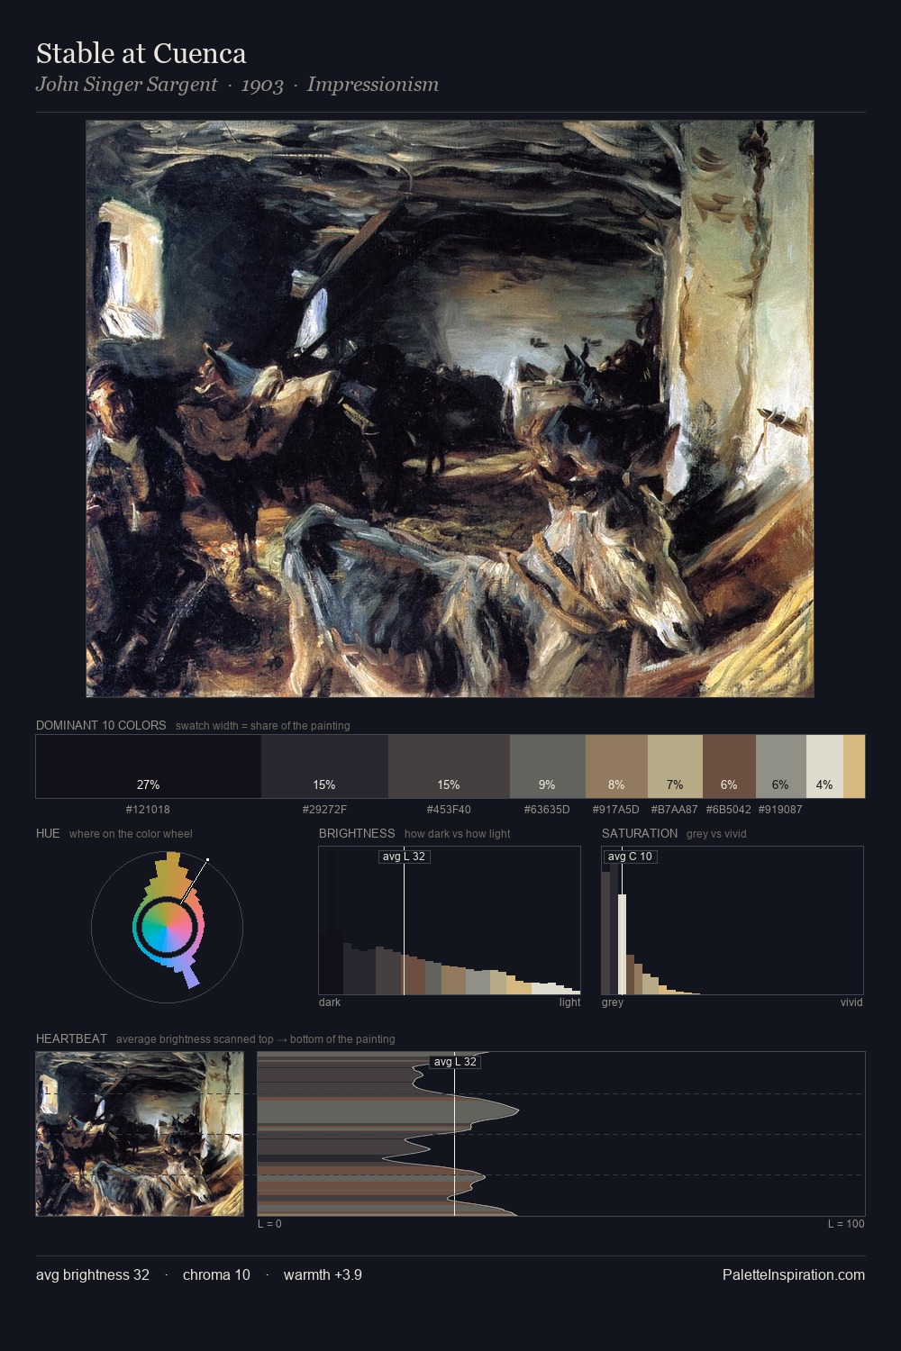Click the L = 0 axis label
This screenshot has width=901, height=1351.
(269, 1224)
